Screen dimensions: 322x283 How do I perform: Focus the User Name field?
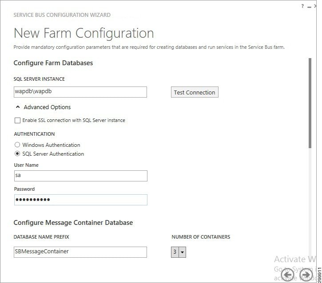pos(81,176)
